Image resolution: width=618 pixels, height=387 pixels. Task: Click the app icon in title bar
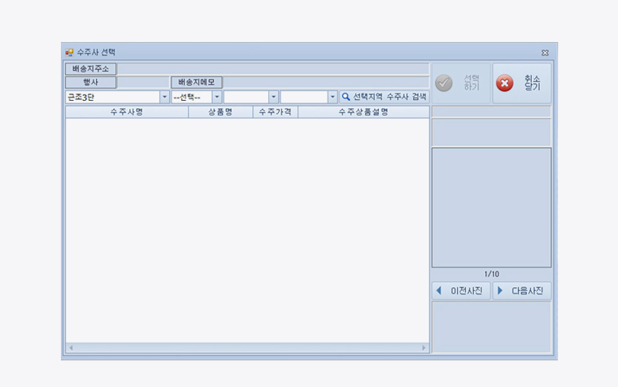(x=69, y=52)
